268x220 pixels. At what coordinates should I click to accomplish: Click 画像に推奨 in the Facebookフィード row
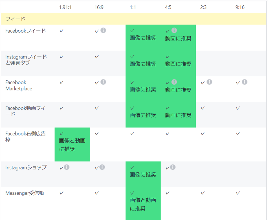[x=143, y=38]
